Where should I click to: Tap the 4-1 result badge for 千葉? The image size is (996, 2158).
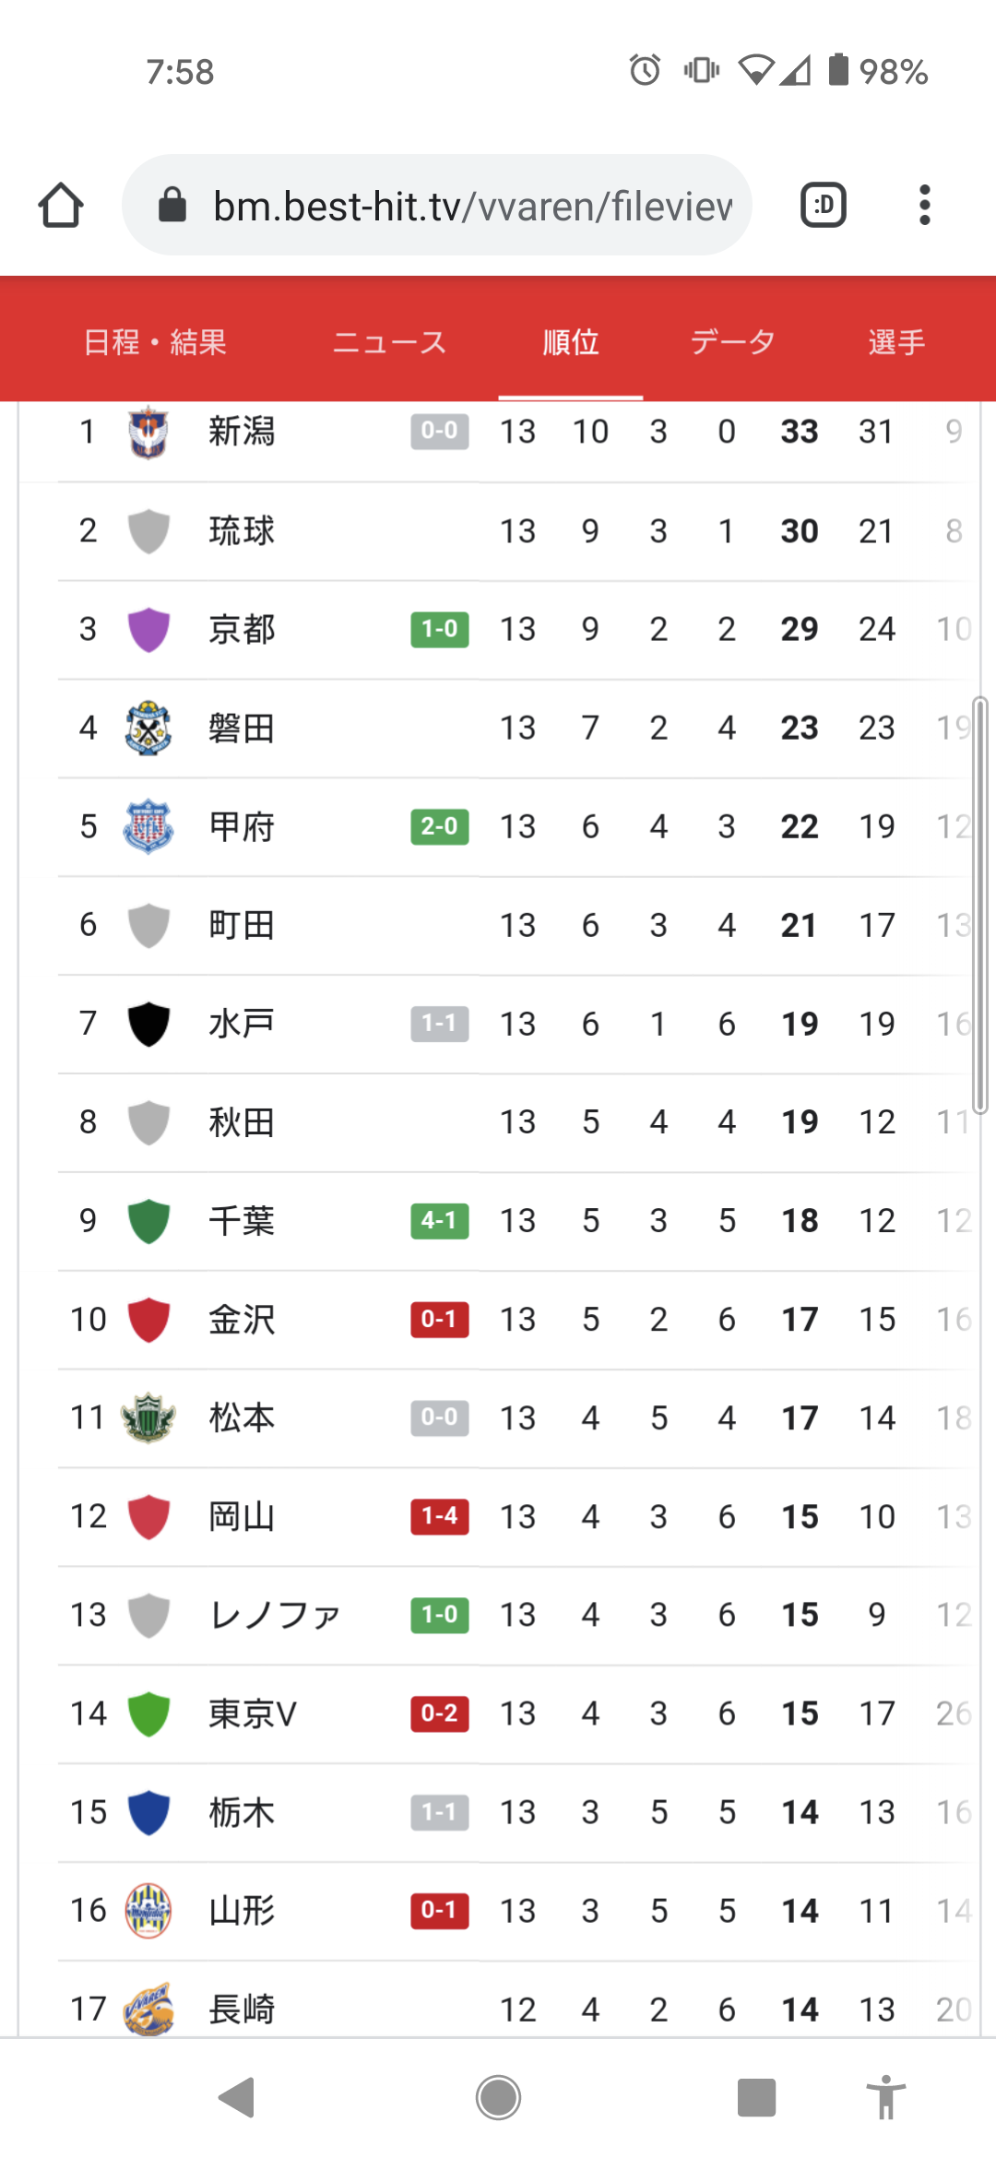pyautogui.click(x=439, y=1220)
